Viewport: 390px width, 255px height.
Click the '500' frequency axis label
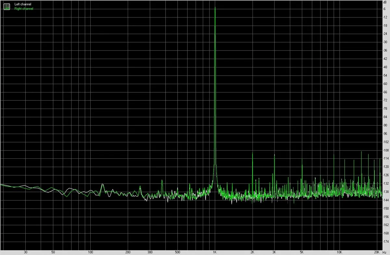click(x=177, y=252)
